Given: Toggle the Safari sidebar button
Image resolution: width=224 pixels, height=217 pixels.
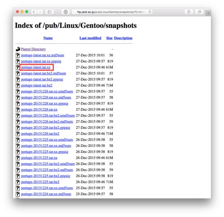Looking at the screenshot, I should pyautogui.click(x=50, y=12).
